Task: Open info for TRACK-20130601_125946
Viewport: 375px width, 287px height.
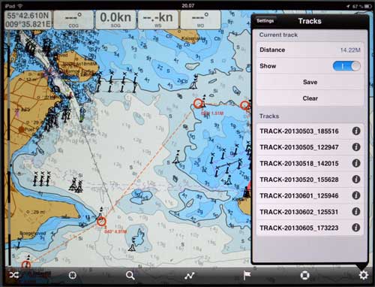Action: [356, 195]
